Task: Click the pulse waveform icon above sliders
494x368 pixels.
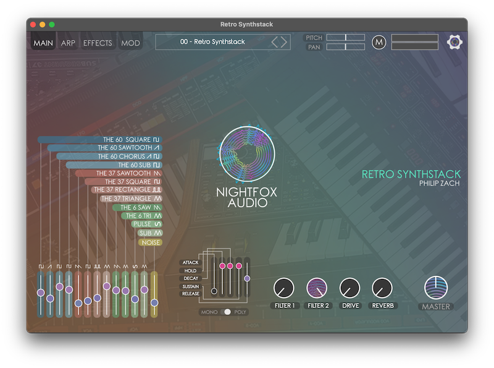Action: [135, 267]
